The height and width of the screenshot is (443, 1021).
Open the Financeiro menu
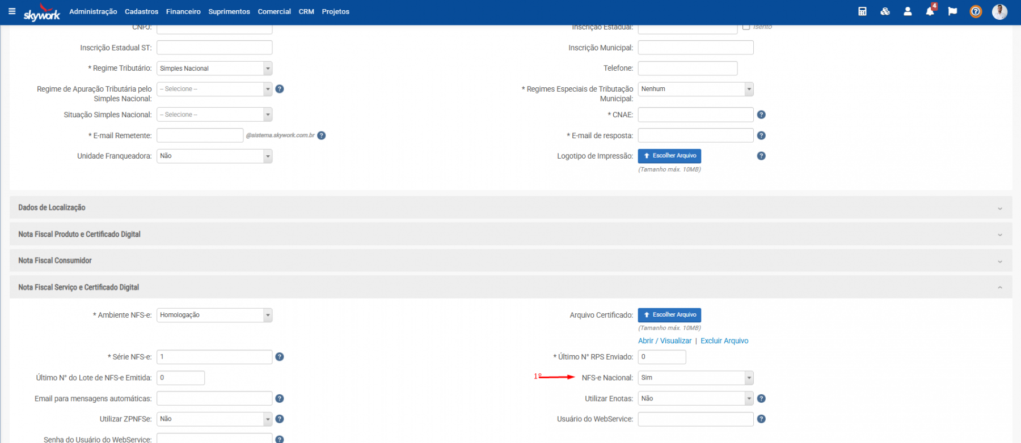[183, 11]
